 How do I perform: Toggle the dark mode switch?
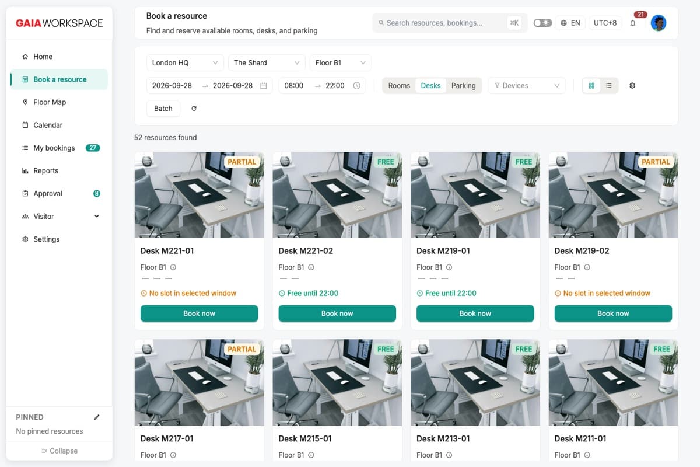pos(542,23)
